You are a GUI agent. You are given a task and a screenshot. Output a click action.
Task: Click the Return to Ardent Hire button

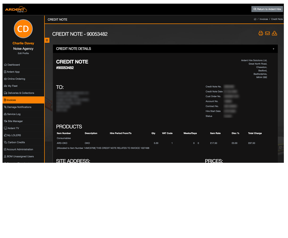pyautogui.click(x=267, y=9)
